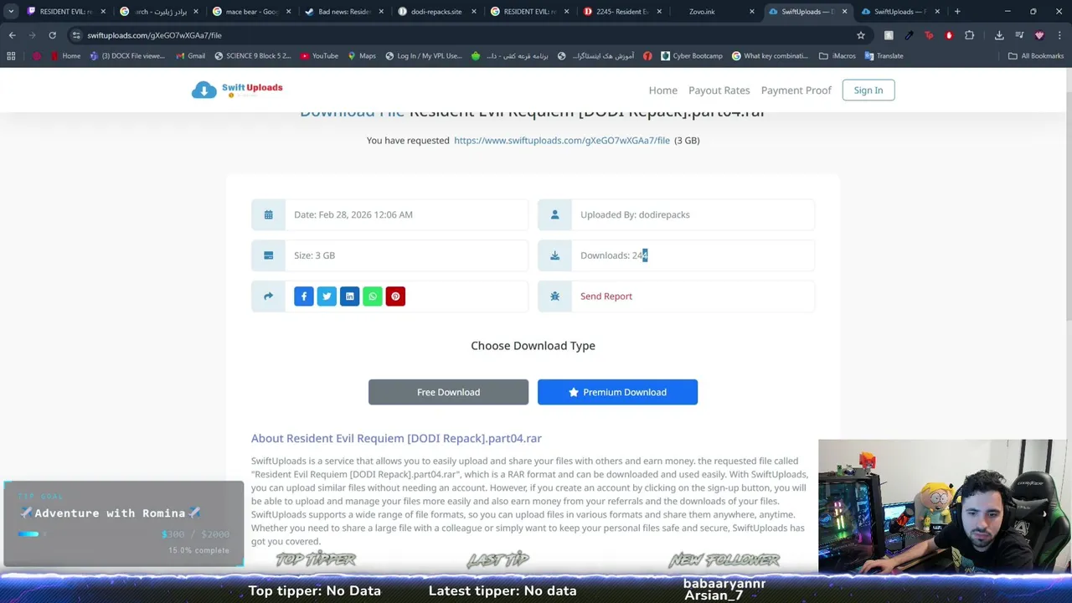
Task: Click the calendar icon beside Date
Action: coord(268,215)
